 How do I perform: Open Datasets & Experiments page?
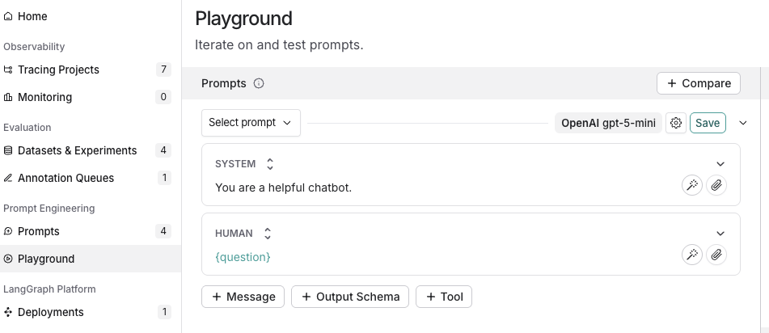pyautogui.click(x=77, y=150)
